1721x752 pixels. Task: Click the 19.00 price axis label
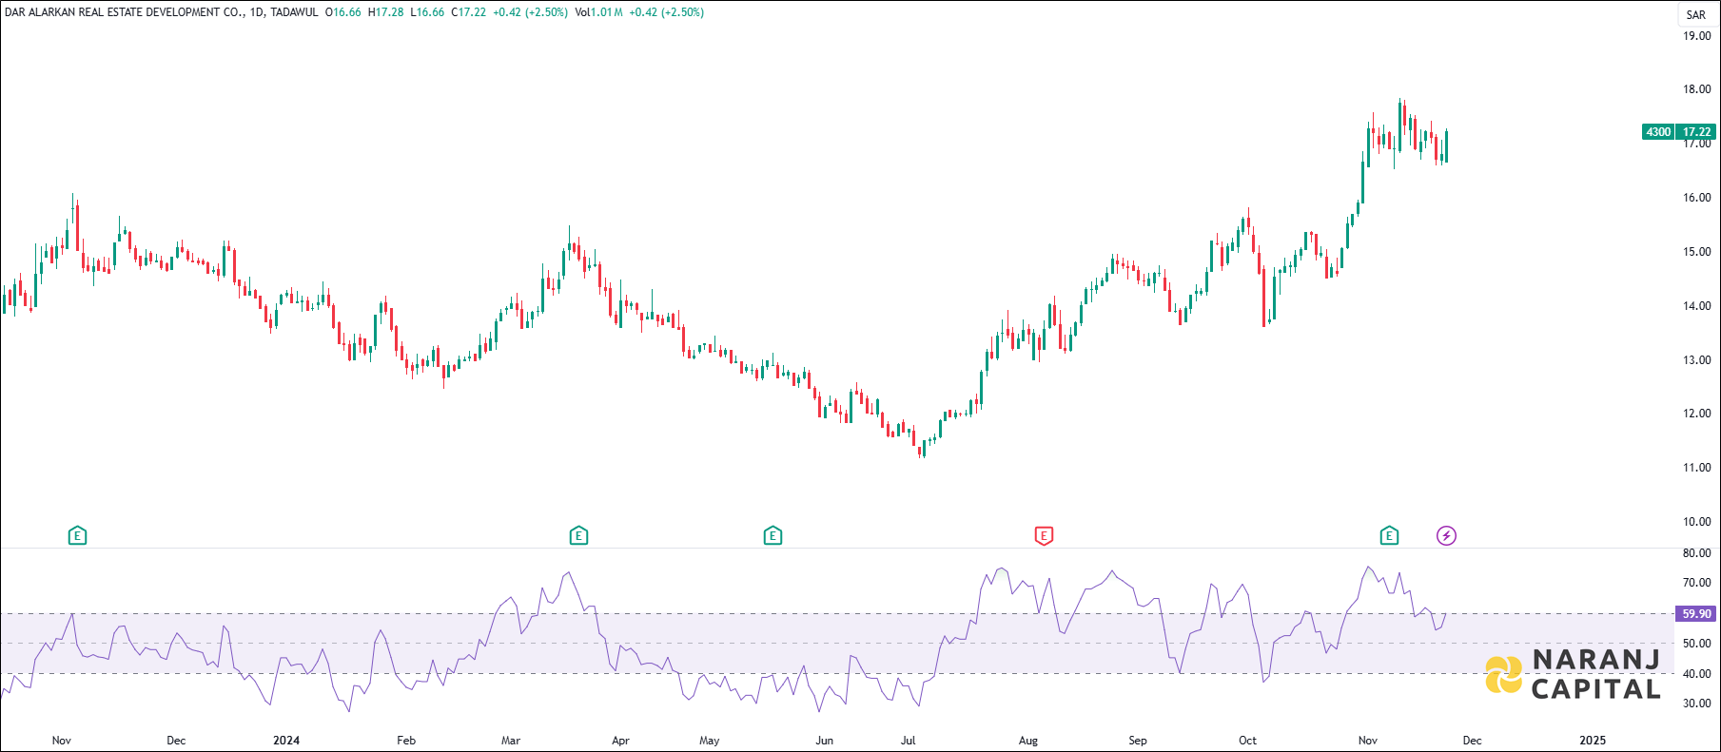(1697, 36)
